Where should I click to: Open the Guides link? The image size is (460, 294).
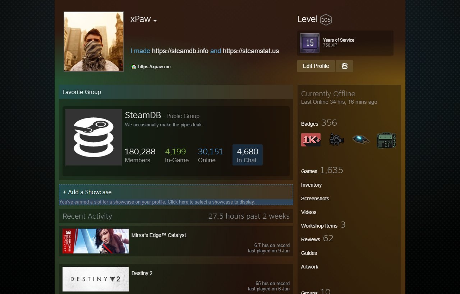tap(309, 253)
